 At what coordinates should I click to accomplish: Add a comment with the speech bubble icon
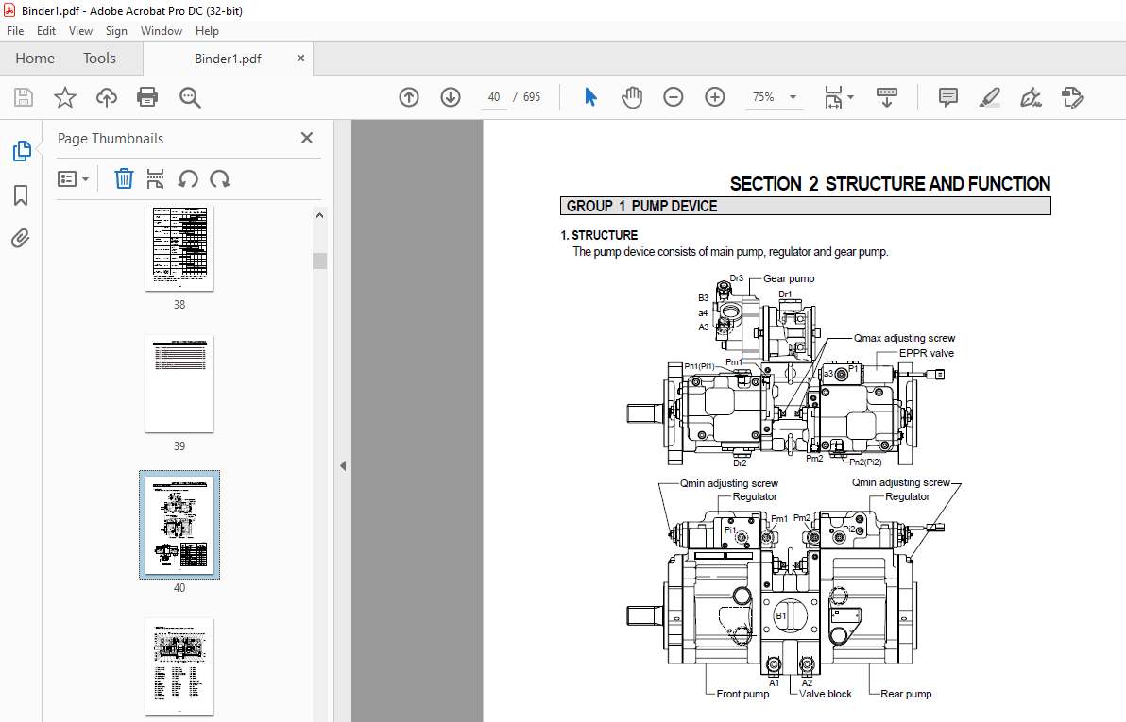(x=947, y=97)
